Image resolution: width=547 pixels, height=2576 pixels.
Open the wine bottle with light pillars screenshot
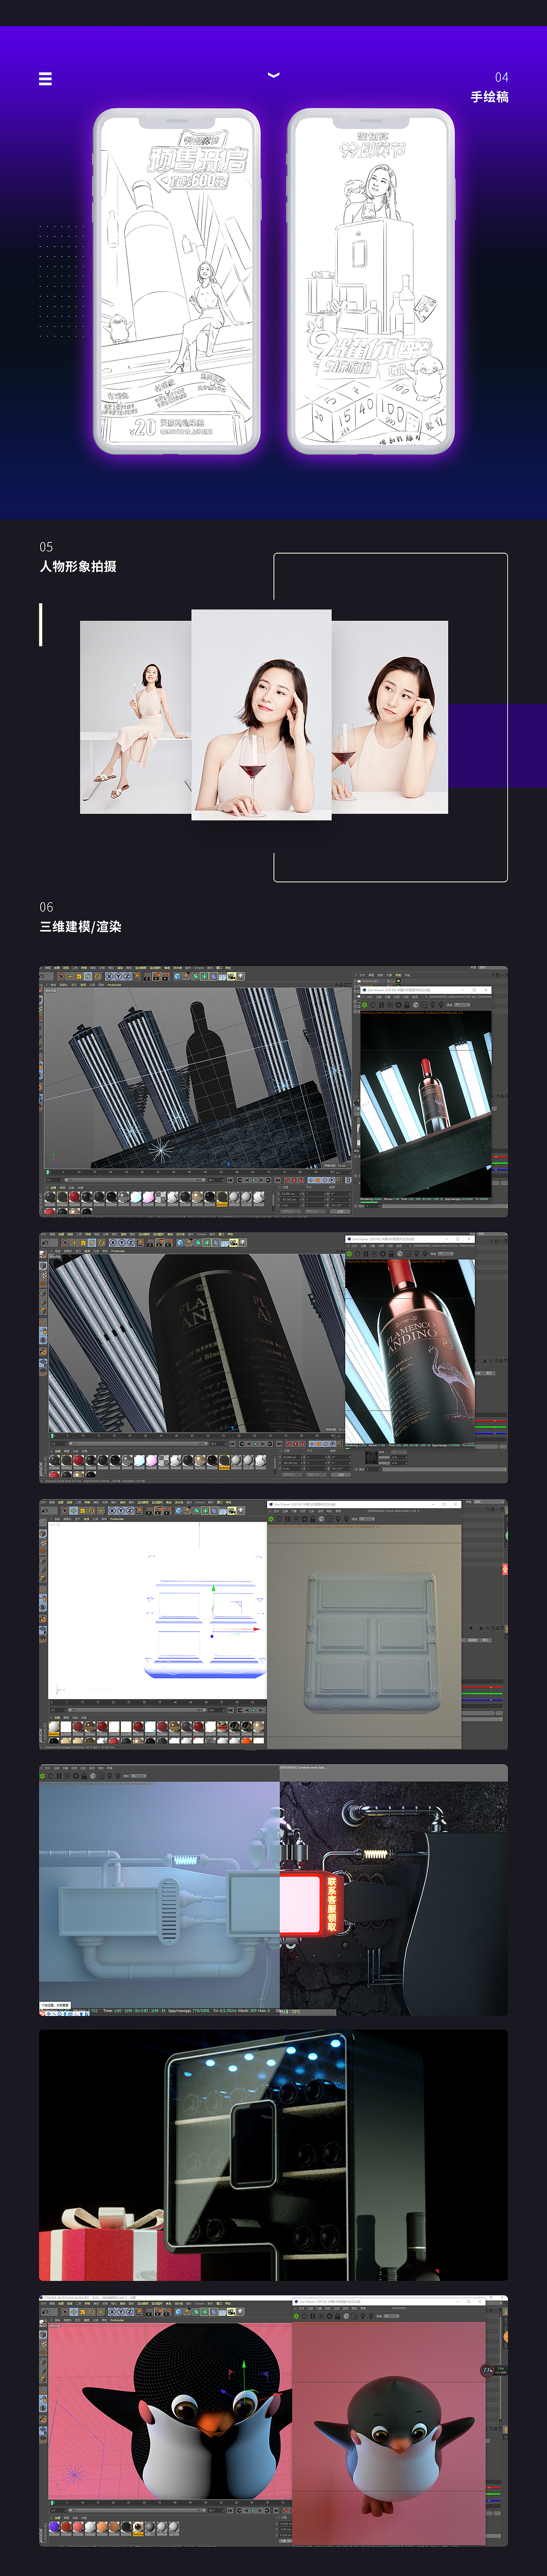click(x=273, y=1091)
